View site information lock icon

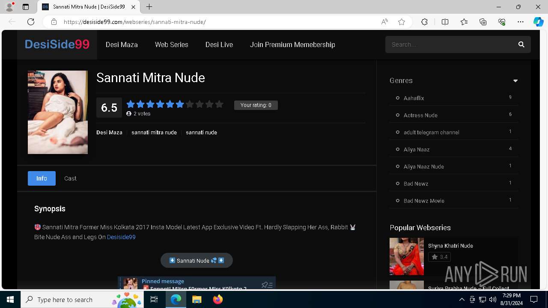click(54, 22)
